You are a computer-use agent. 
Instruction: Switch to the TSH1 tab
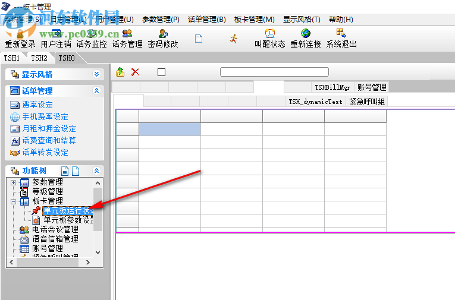[12, 58]
